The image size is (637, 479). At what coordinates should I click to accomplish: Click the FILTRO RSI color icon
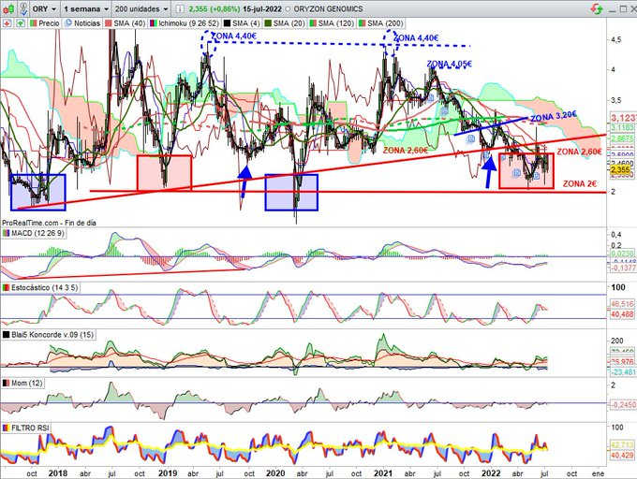tap(7, 428)
